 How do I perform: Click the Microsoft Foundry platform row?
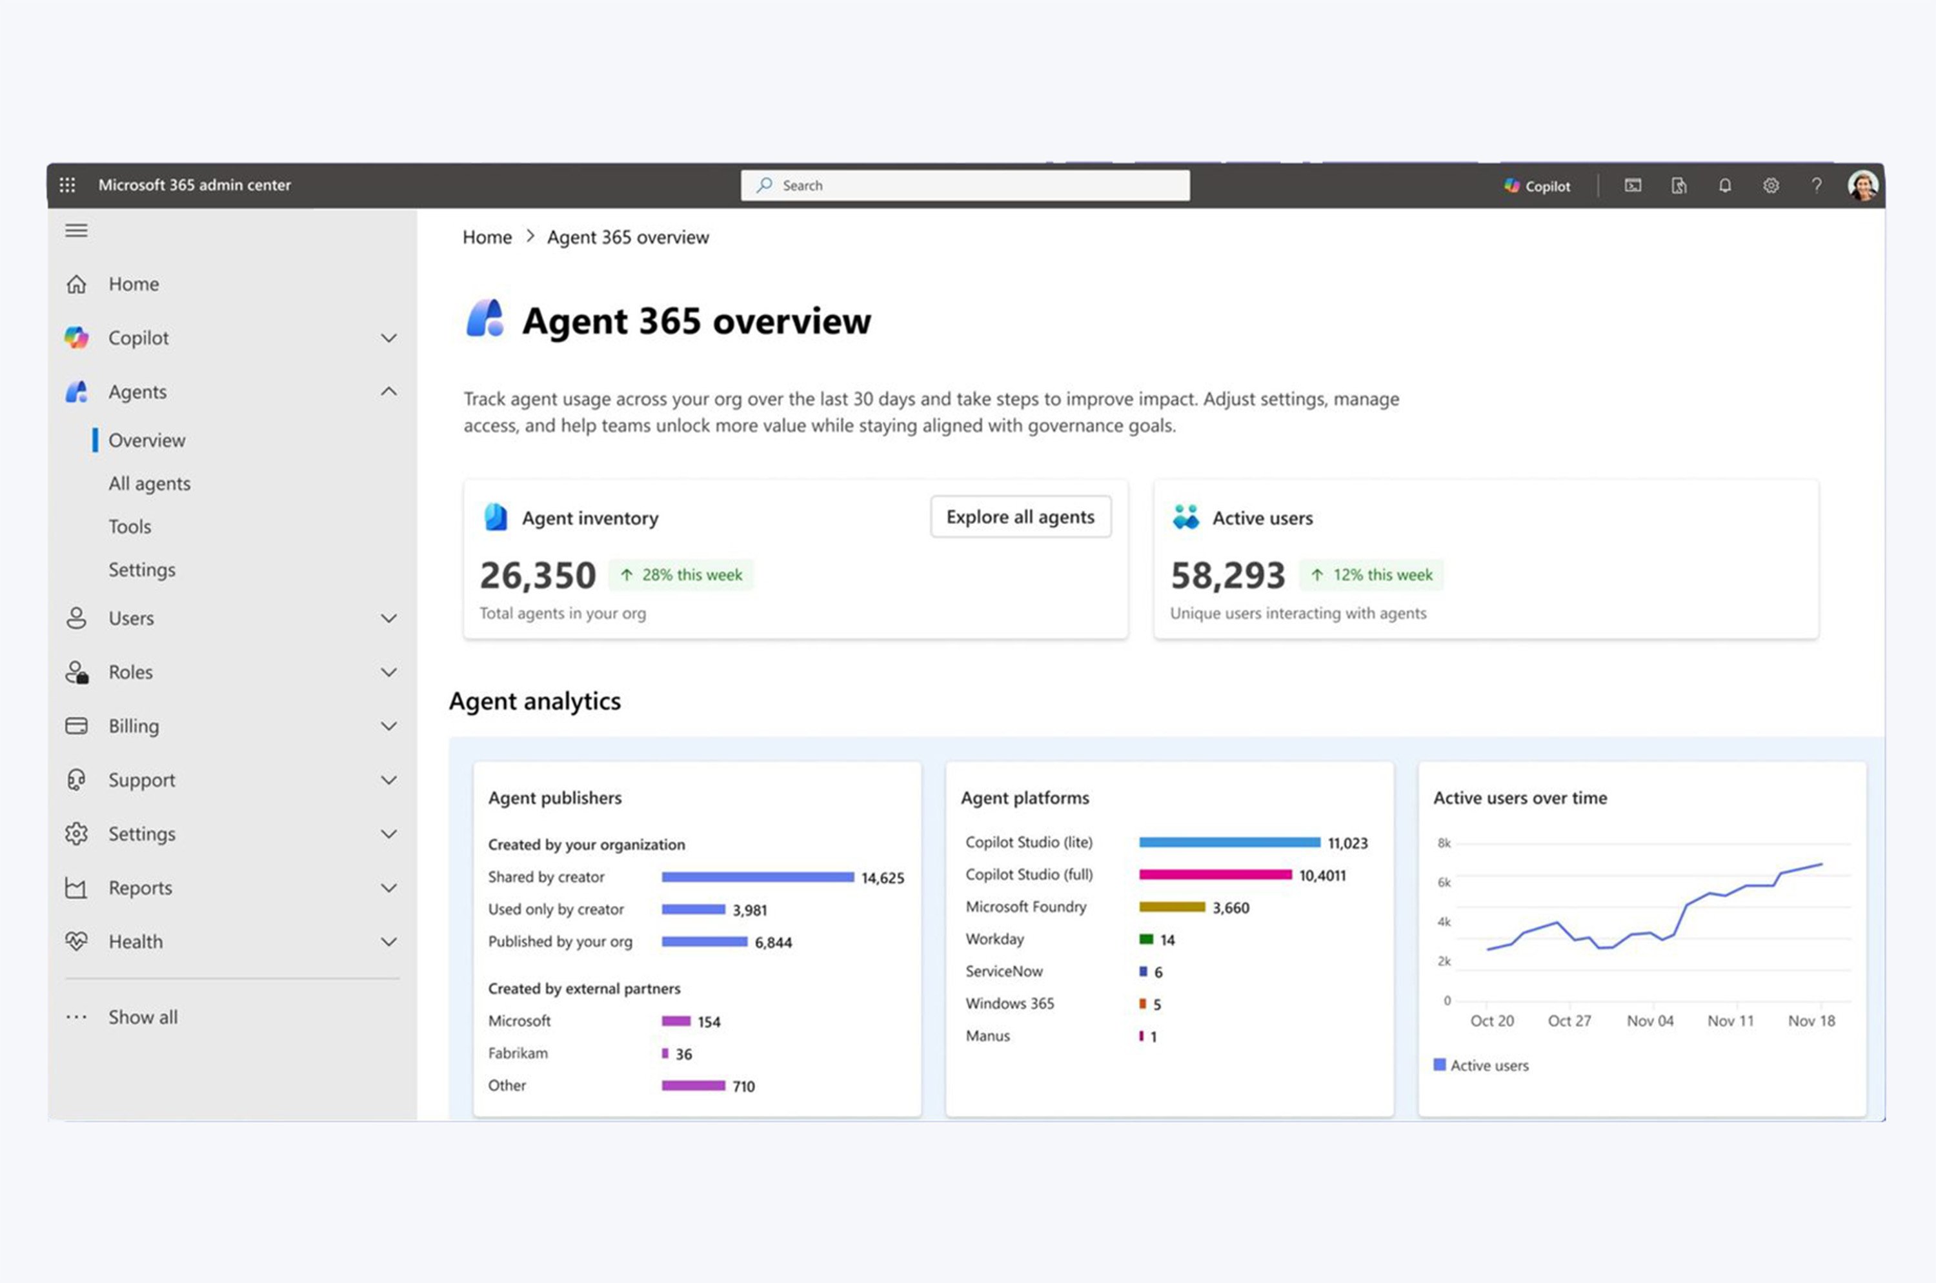[1107, 907]
